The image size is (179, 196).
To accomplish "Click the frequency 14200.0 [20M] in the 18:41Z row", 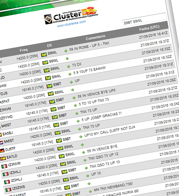I will 27,57.
